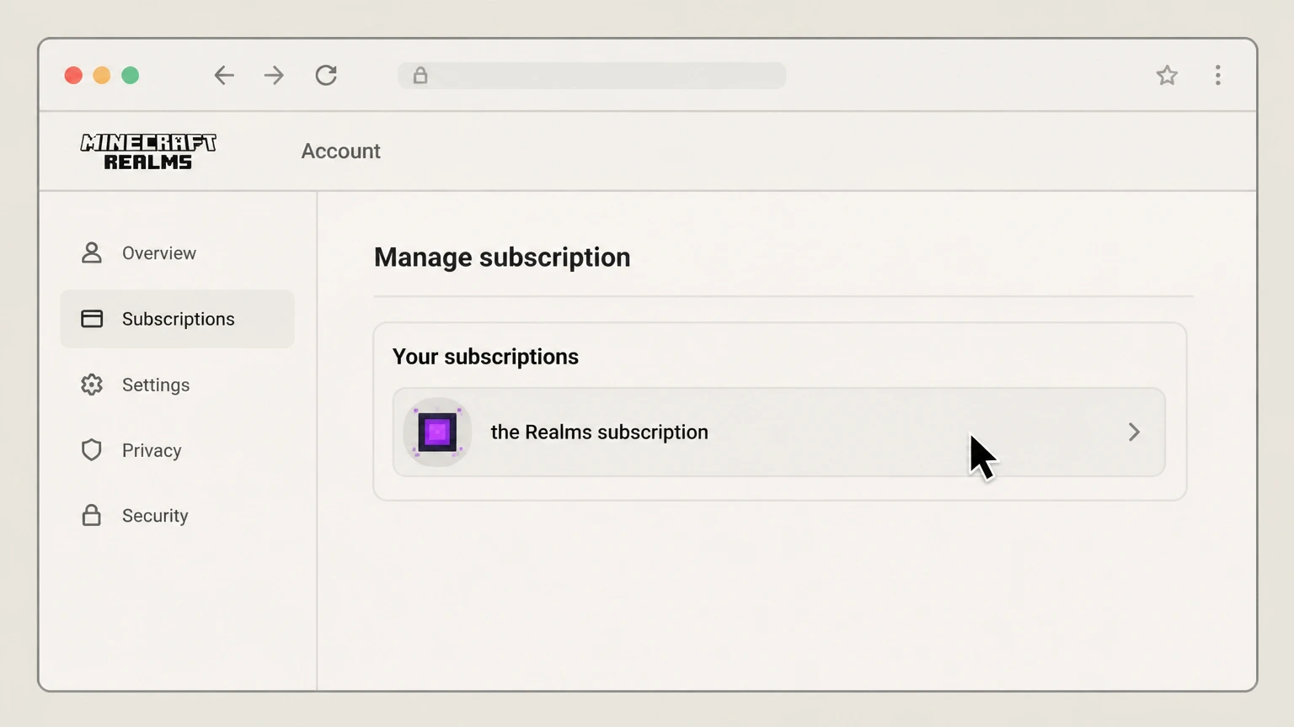Click the Privacy shield icon
Screen dimensions: 1294x727
[x=92, y=450]
